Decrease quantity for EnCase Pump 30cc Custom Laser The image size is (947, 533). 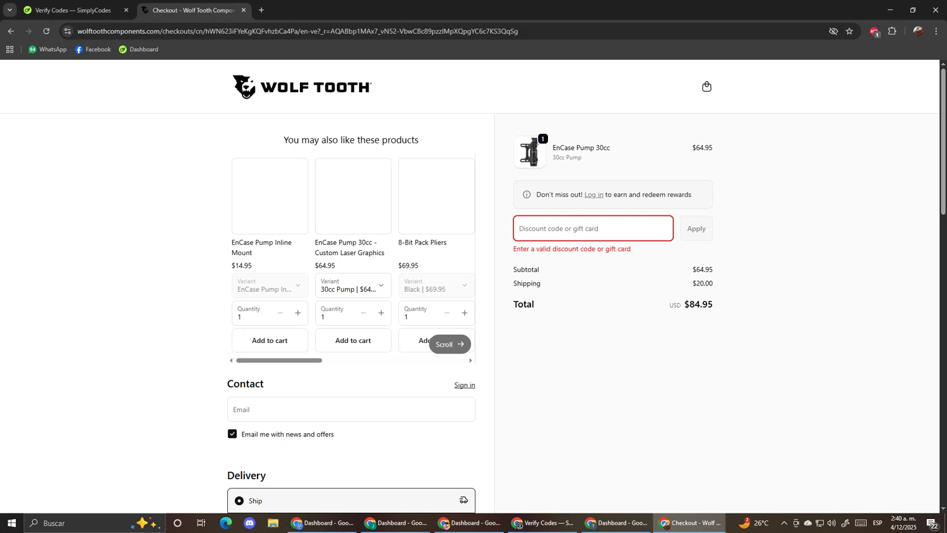[x=364, y=313]
